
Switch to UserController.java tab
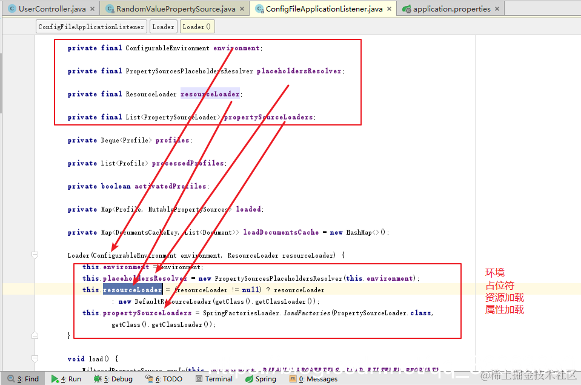pyautogui.click(x=52, y=8)
